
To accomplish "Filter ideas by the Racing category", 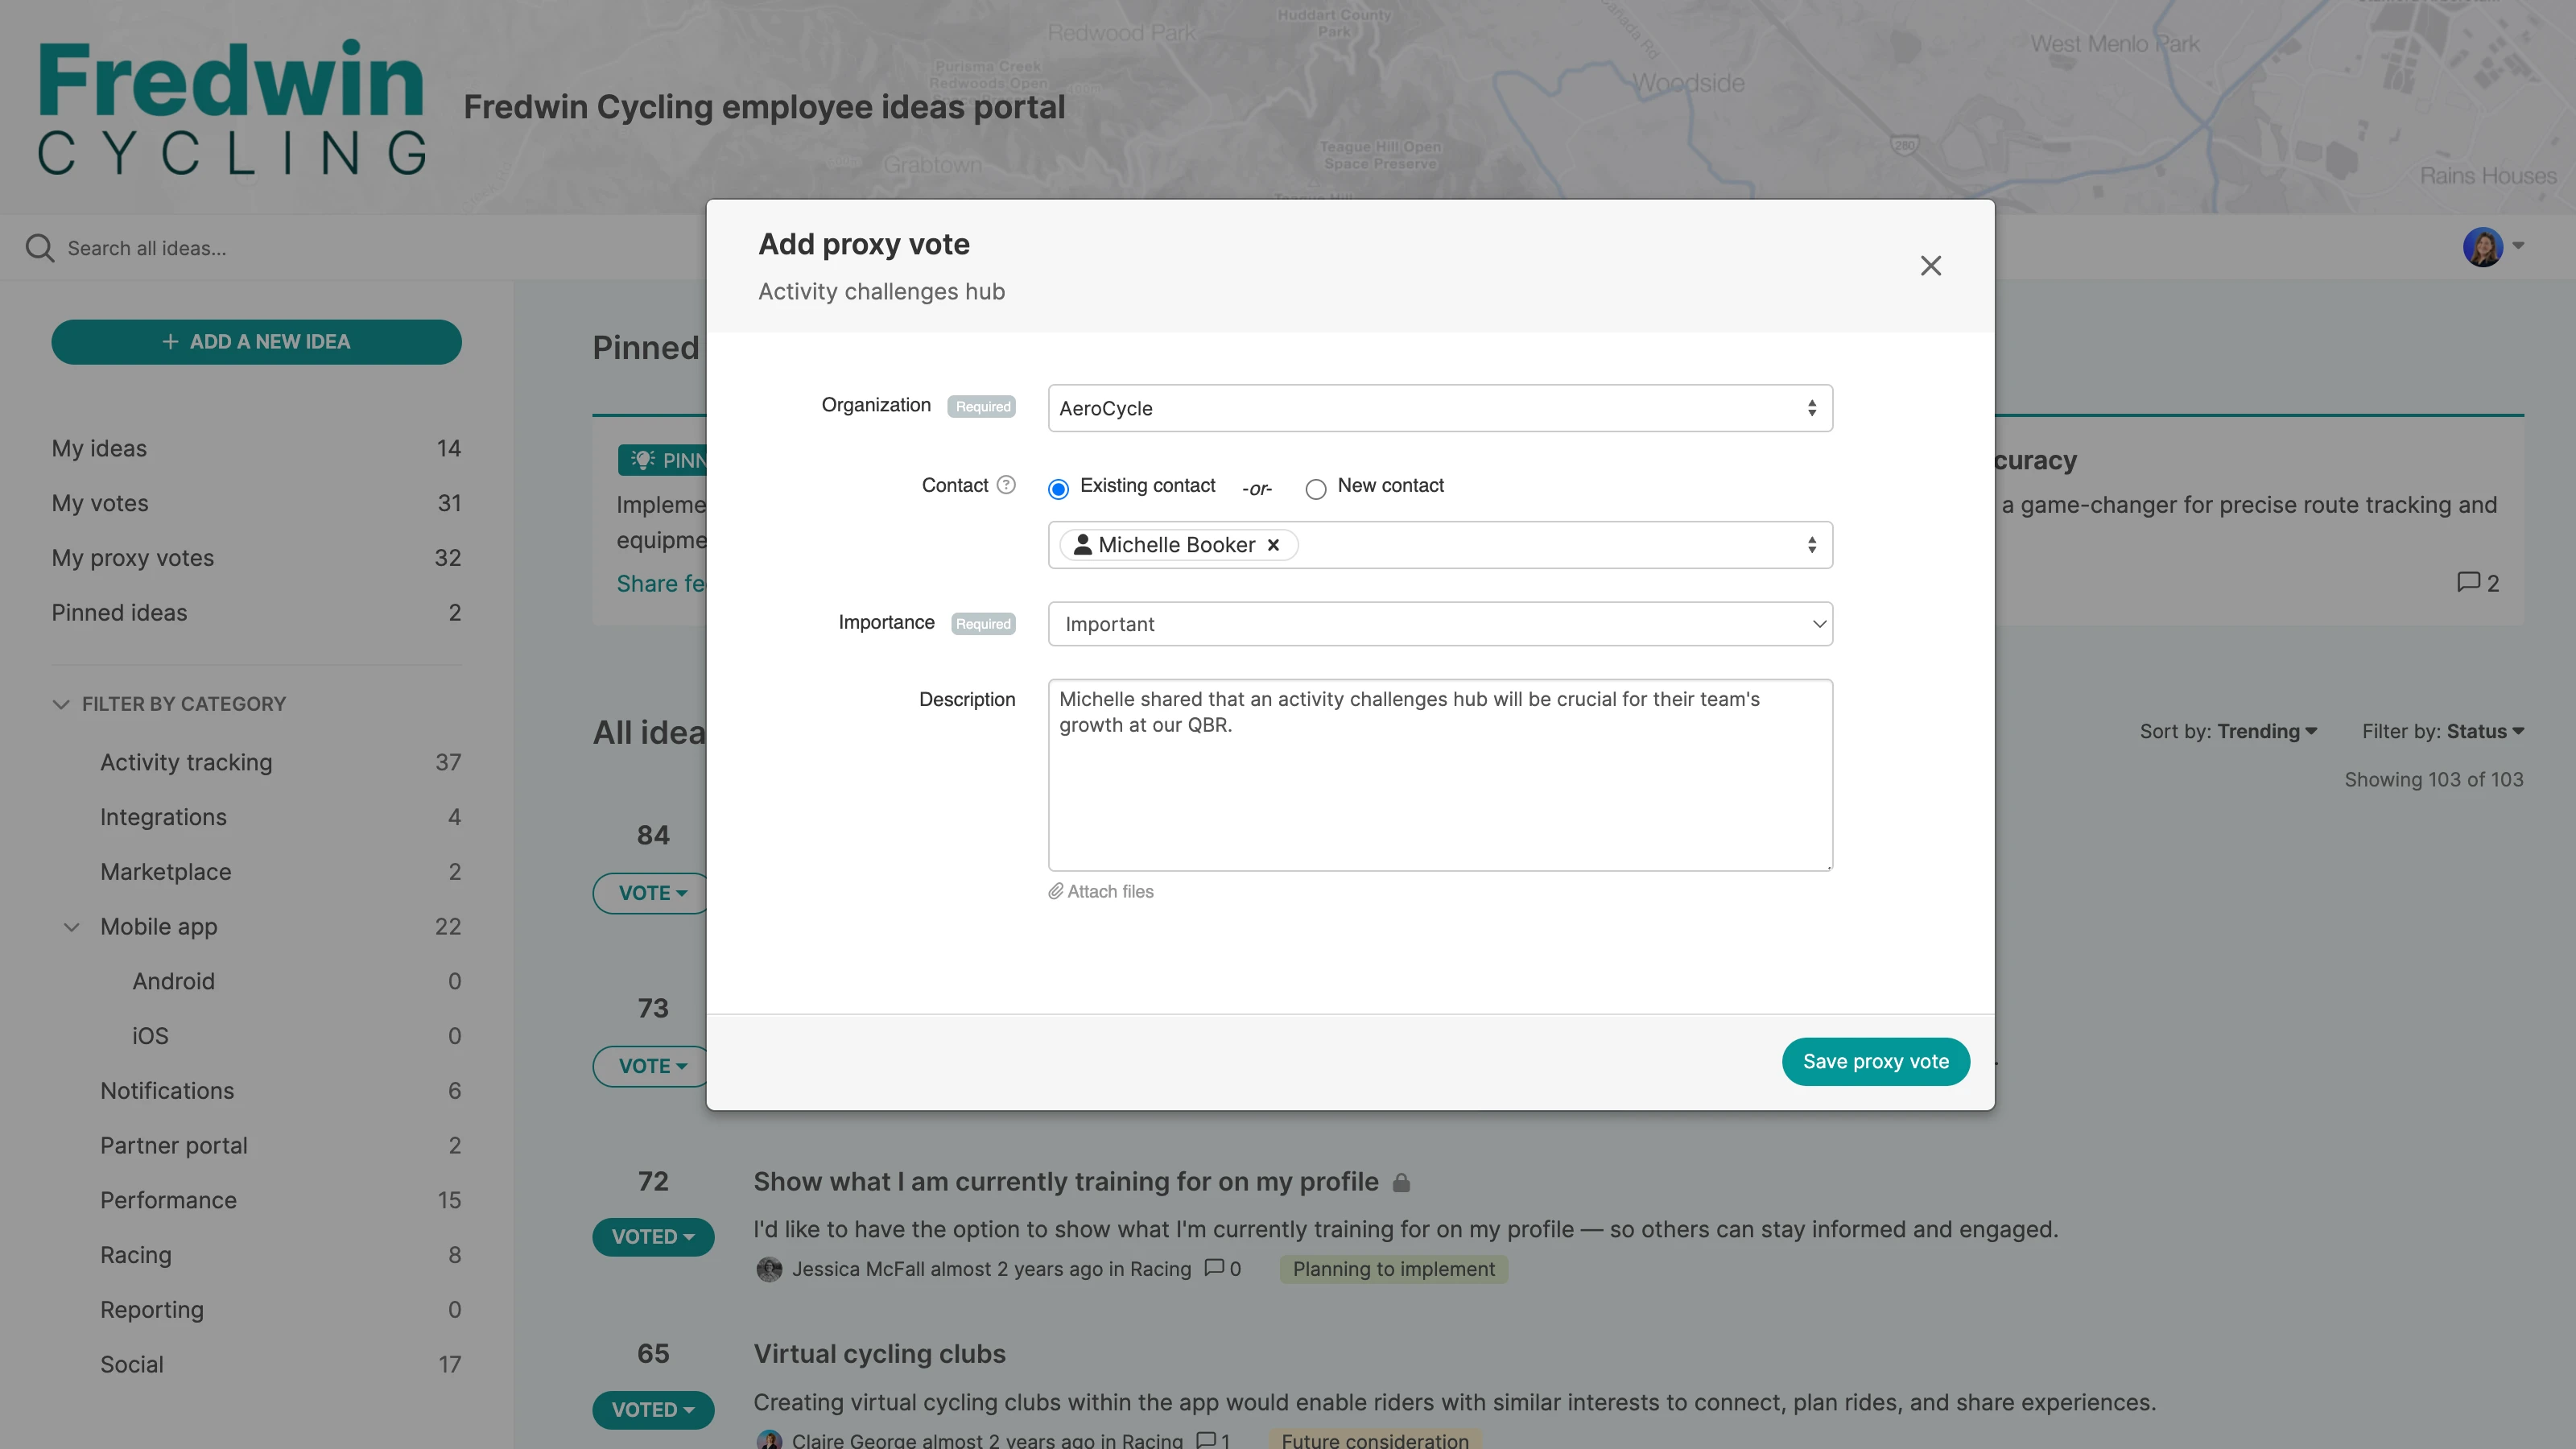I will coord(136,1254).
